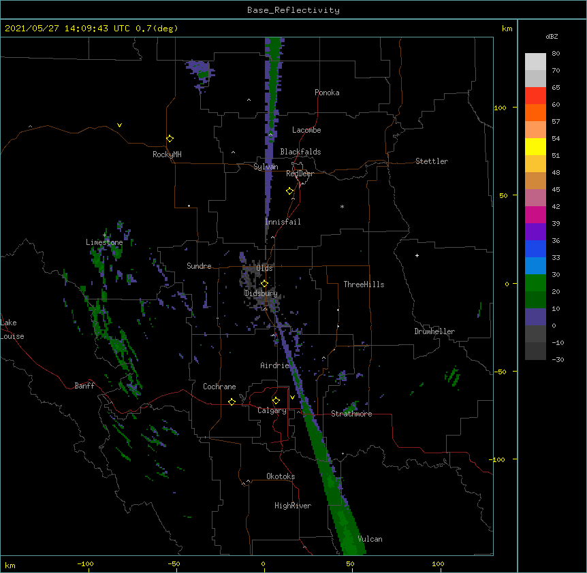Click the yellow V marker northwest of RockyMH
The image size is (587, 573).
pyautogui.click(x=119, y=125)
